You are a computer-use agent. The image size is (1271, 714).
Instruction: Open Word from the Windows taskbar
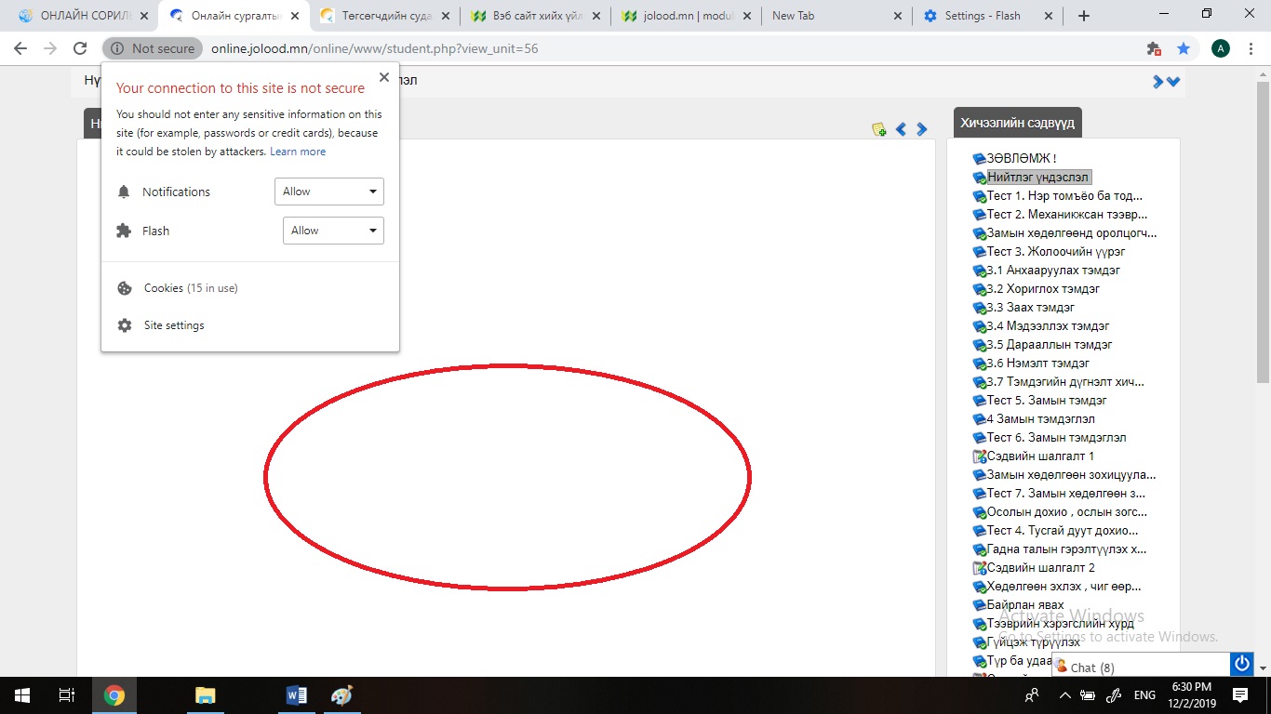(297, 695)
